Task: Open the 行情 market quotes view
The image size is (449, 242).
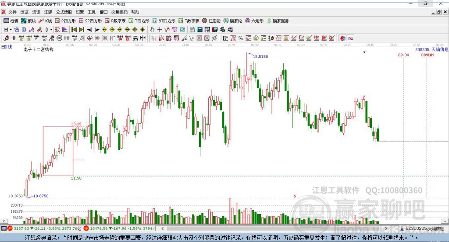Action: point(11,21)
